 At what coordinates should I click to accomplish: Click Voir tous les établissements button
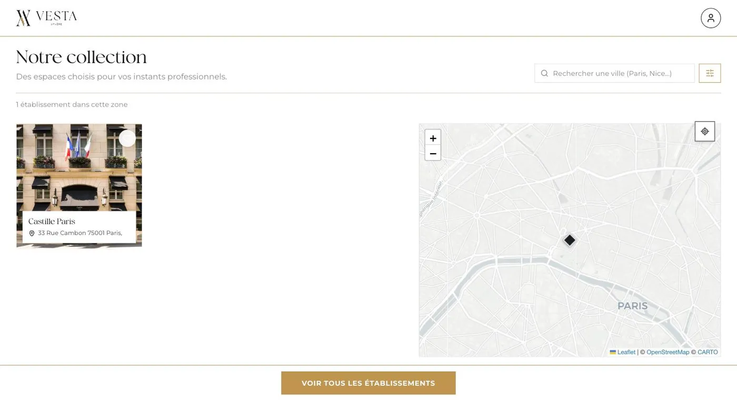click(x=368, y=383)
